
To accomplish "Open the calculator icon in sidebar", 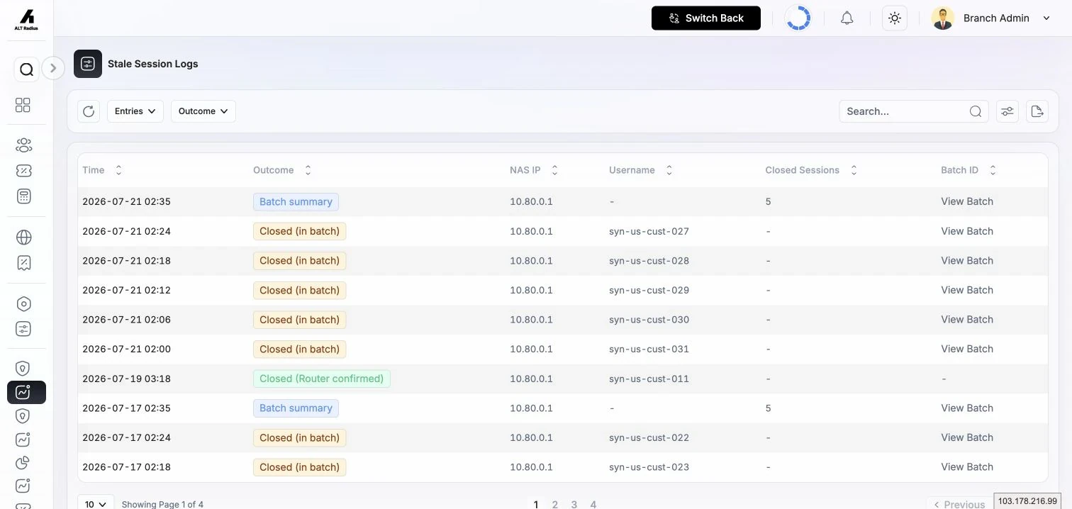I will coord(23,196).
